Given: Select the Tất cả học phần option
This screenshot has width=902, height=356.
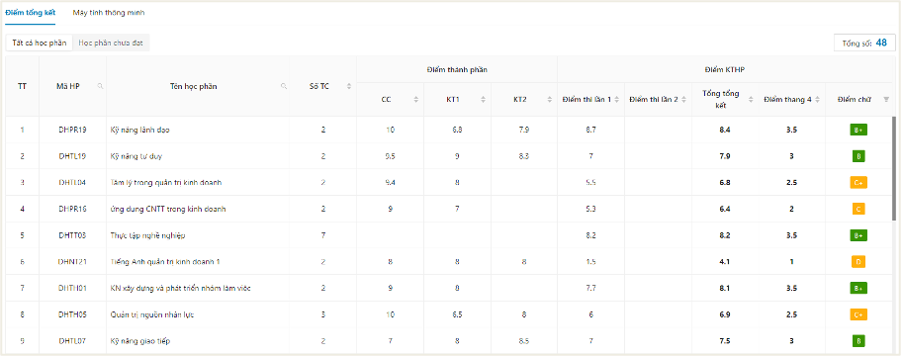Looking at the screenshot, I should click(40, 44).
